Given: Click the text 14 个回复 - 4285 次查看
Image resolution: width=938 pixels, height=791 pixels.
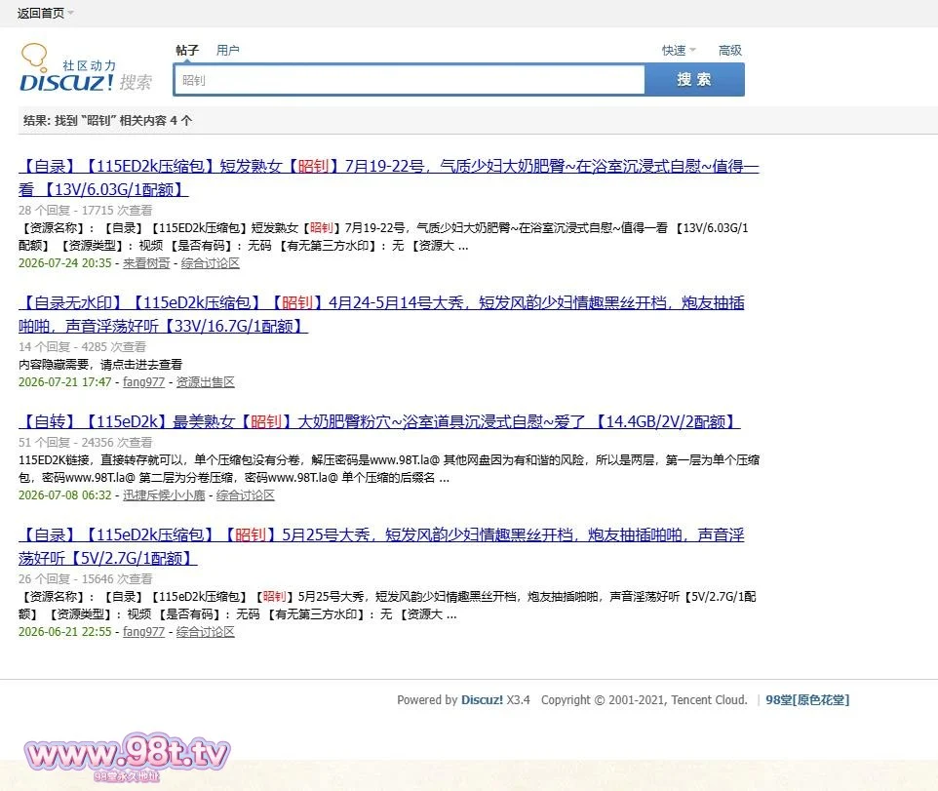Looking at the screenshot, I should 83,347.
